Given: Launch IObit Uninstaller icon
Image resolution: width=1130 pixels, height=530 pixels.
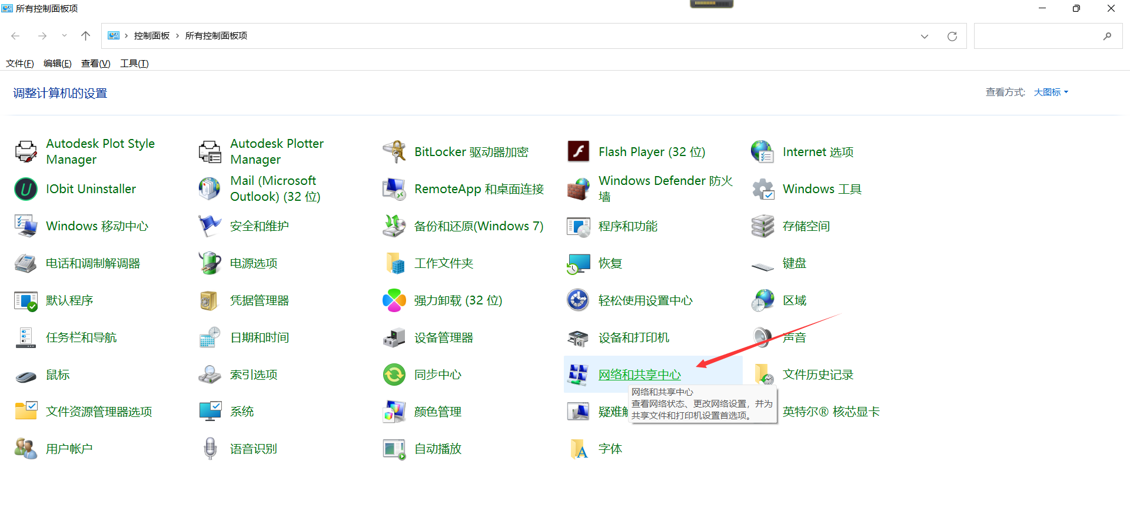Looking at the screenshot, I should [x=26, y=189].
